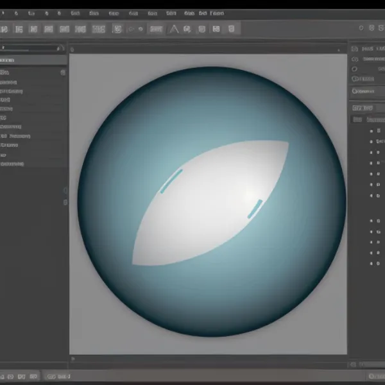Click the highlighted tab heading the right panel list
The height and width of the screenshot is (385, 385).
pyautogui.click(x=363, y=108)
